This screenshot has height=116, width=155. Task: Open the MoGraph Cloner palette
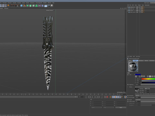(x=34, y=6)
